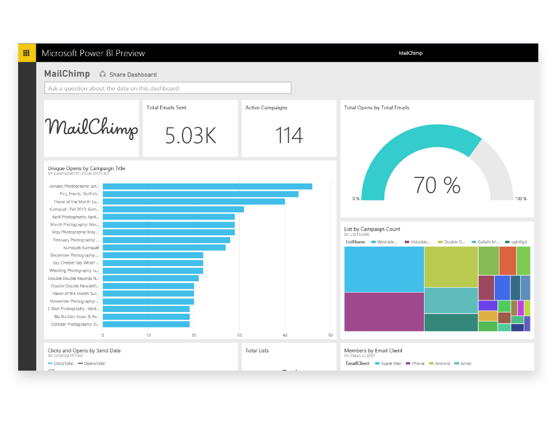Select the Wedding Photography bar
The image size is (557, 426).
pyautogui.click(x=153, y=271)
